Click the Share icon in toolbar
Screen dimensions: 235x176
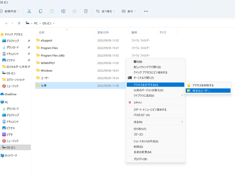[x=74, y=11]
